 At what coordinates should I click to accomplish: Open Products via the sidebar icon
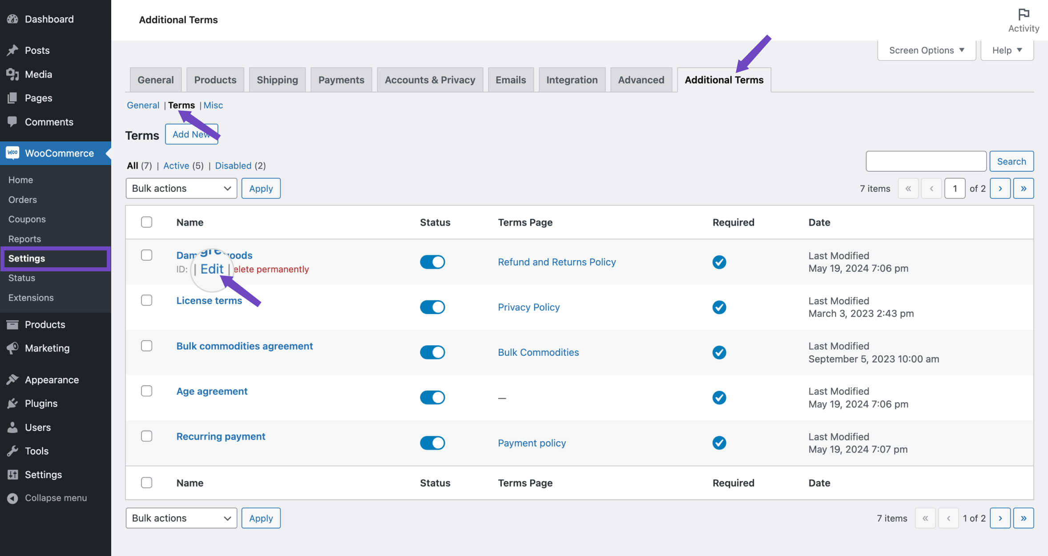click(x=12, y=324)
